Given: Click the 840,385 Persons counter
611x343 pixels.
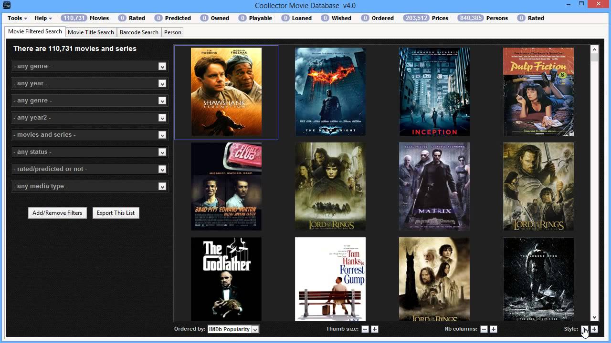Looking at the screenshot, I should (x=483, y=18).
